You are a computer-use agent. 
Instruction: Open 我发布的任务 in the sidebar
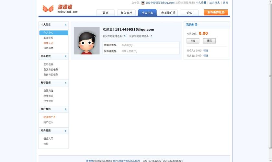(x=51, y=69)
